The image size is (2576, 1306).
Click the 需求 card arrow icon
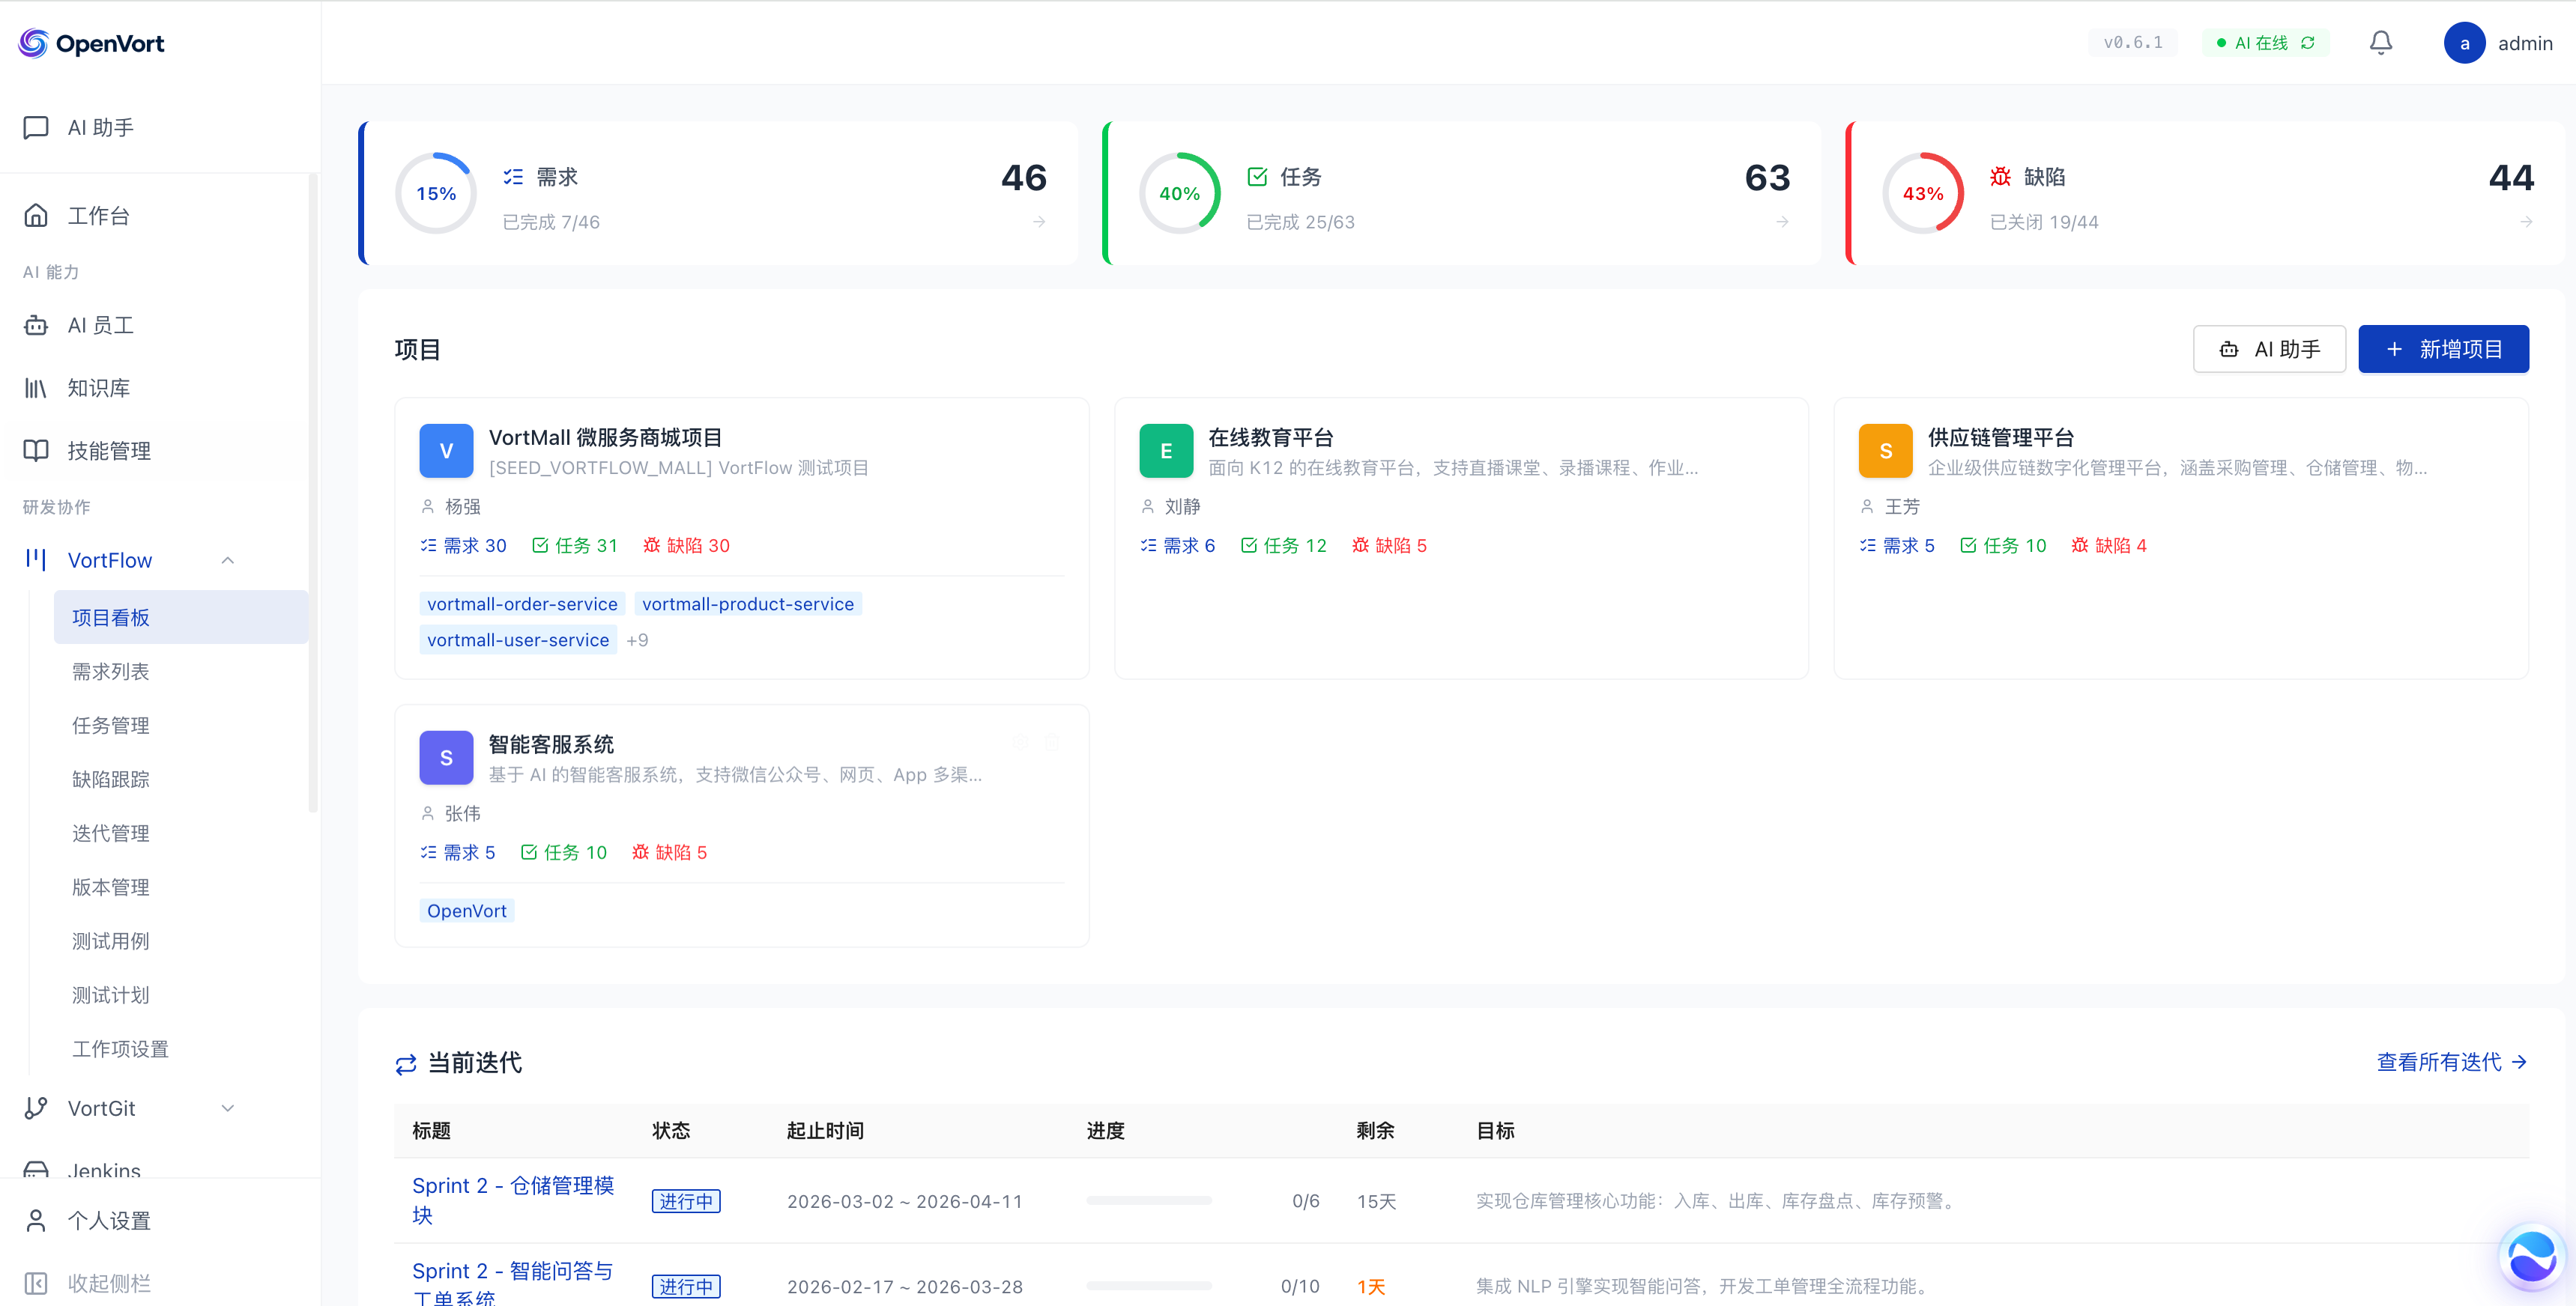tap(1039, 222)
